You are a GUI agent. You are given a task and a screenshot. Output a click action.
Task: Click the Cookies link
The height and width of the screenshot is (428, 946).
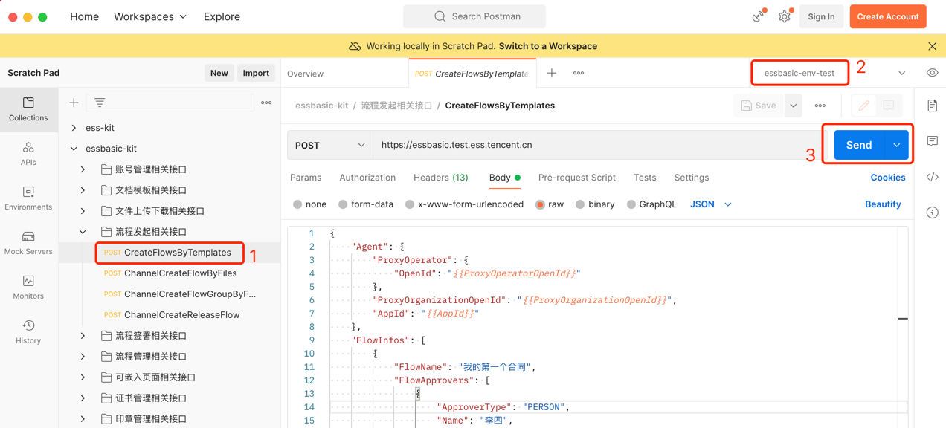click(x=888, y=178)
